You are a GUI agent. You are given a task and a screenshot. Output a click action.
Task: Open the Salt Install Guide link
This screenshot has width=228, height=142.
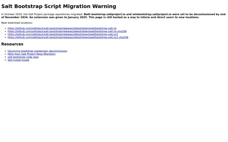click(x=18, y=60)
